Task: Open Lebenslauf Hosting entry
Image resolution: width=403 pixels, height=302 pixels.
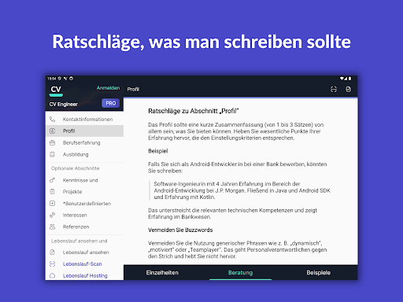Action: click(84, 275)
